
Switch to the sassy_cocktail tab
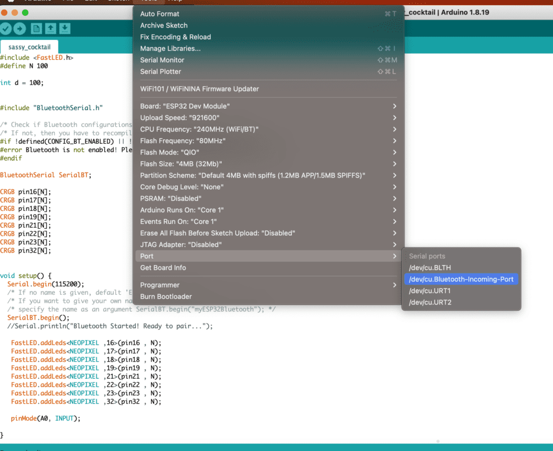(29, 48)
